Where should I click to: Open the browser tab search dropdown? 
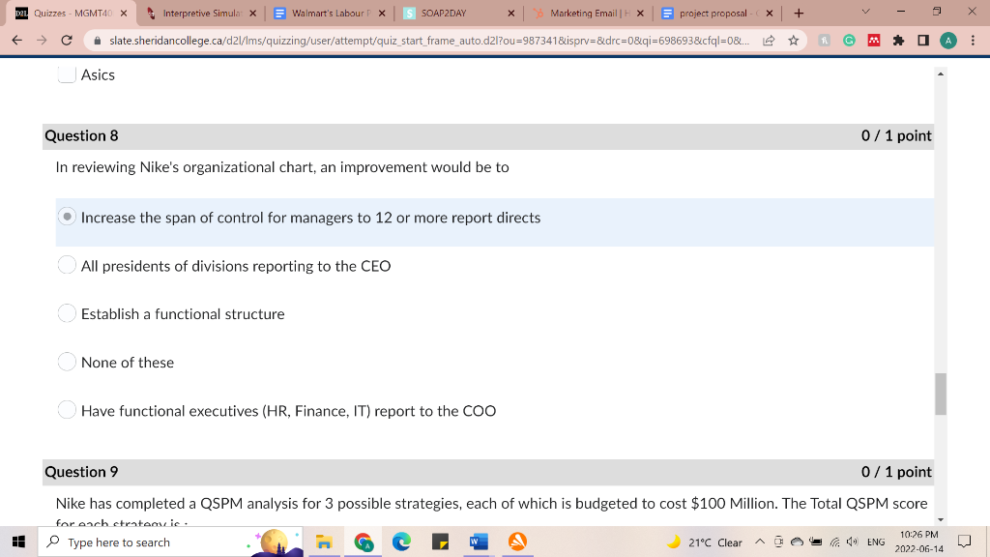(x=868, y=10)
